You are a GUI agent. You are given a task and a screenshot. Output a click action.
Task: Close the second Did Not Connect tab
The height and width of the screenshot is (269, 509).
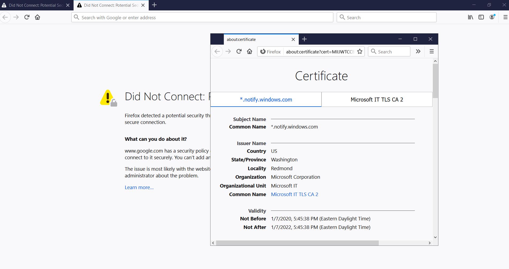click(143, 5)
